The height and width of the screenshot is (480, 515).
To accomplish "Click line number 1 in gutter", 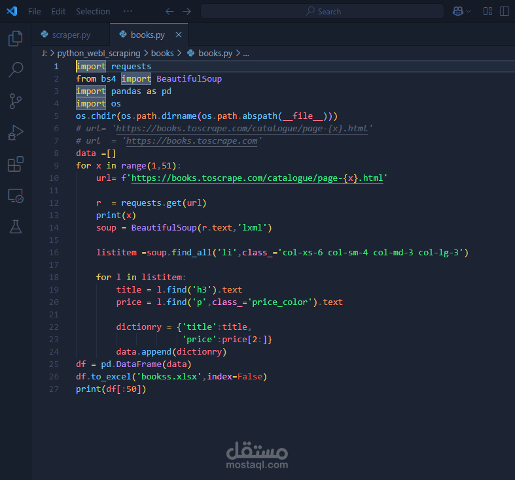I will coord(56,67).
